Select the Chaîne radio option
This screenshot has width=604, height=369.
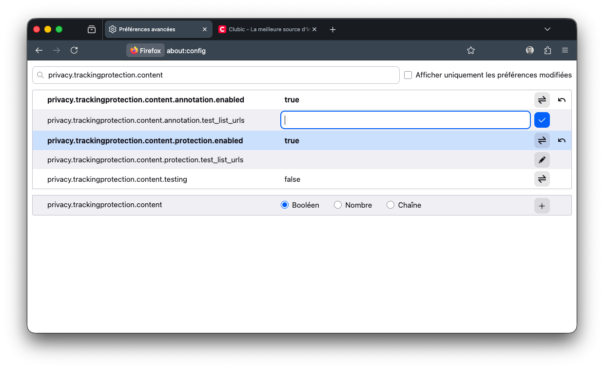coord(390,205)
